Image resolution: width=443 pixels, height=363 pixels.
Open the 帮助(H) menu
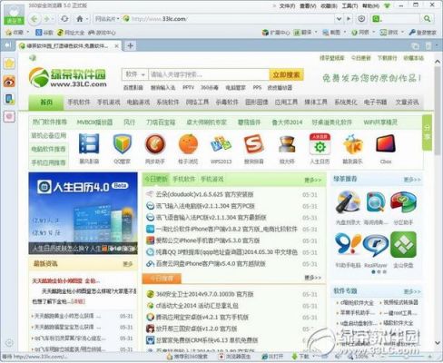pos(370,5)
